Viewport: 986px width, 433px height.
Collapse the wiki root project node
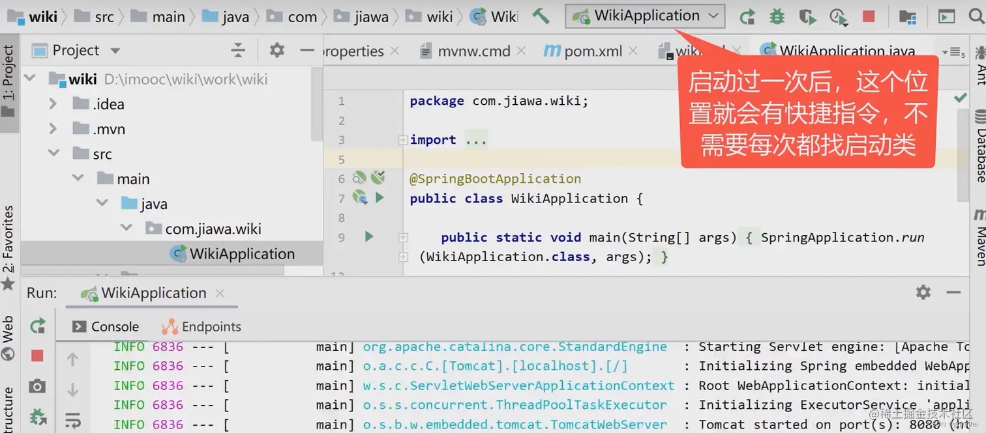[30, 79]
